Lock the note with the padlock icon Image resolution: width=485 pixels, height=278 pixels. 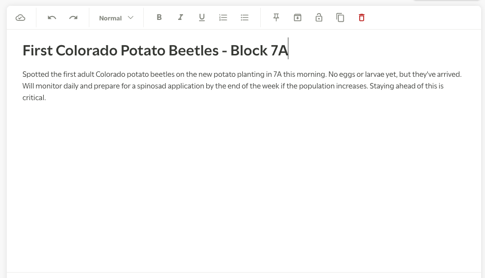point(319,17)
